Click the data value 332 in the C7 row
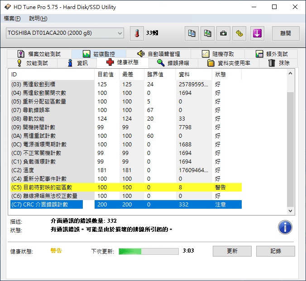Viewport: 306px width, 281px height. point(184,204)
